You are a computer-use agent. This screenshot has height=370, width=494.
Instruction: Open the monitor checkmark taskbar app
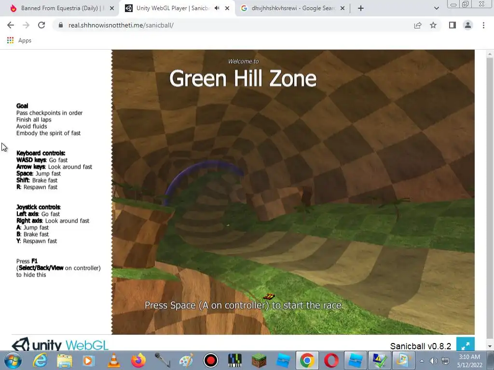(x=379, y=360)
